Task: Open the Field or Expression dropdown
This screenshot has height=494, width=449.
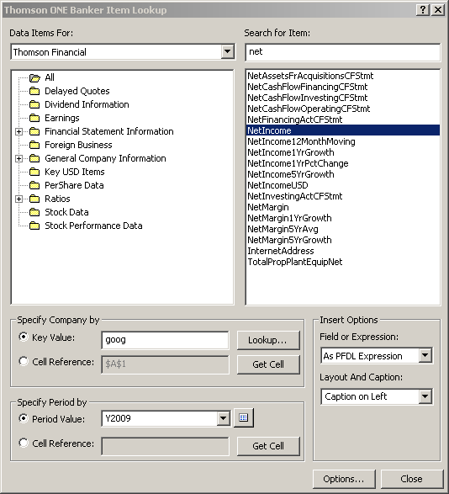Action: tap(425, 356)
